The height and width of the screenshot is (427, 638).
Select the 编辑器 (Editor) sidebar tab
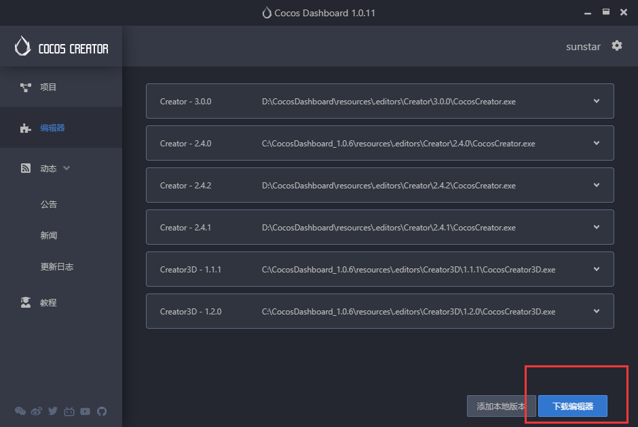(61, 127)
